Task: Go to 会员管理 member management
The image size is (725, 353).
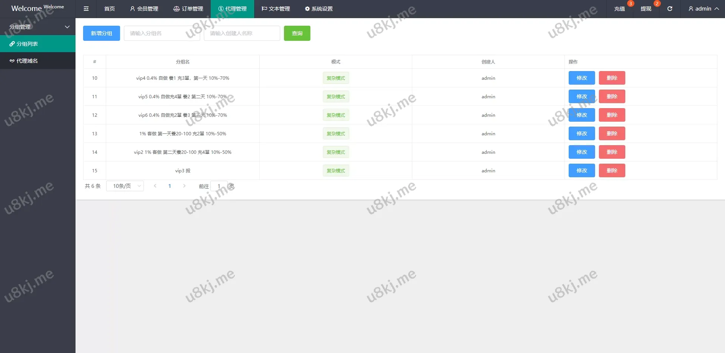Action: pyautogui.click(x=144, y=9)
